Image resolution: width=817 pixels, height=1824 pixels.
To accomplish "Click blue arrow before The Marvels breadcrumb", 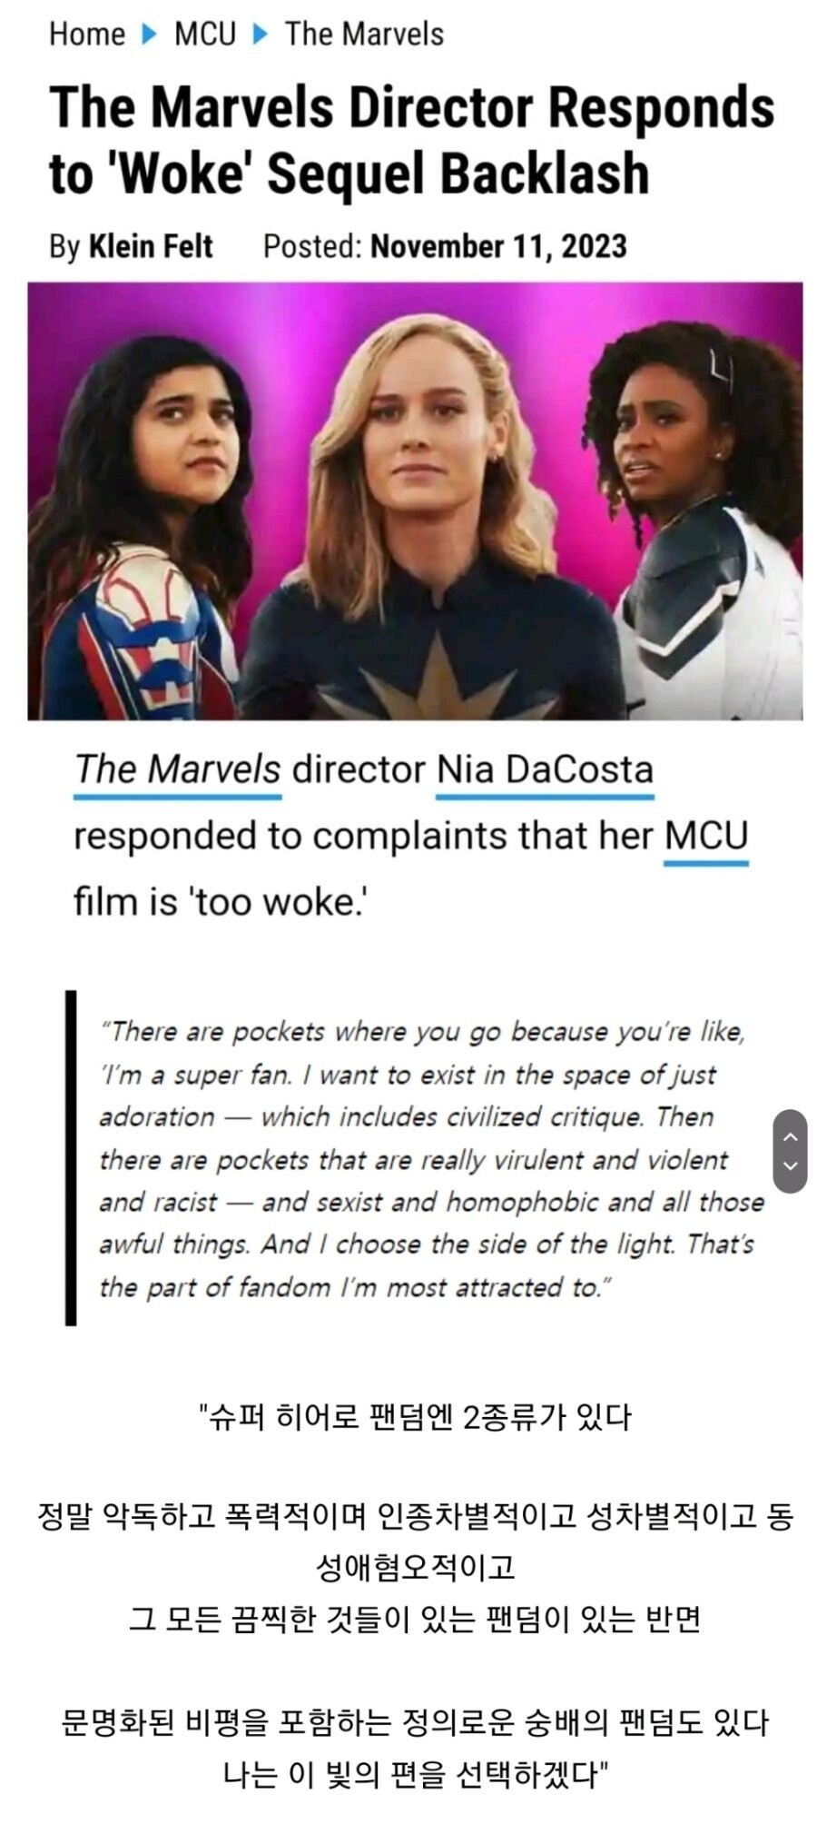I will tap(261, 35).
